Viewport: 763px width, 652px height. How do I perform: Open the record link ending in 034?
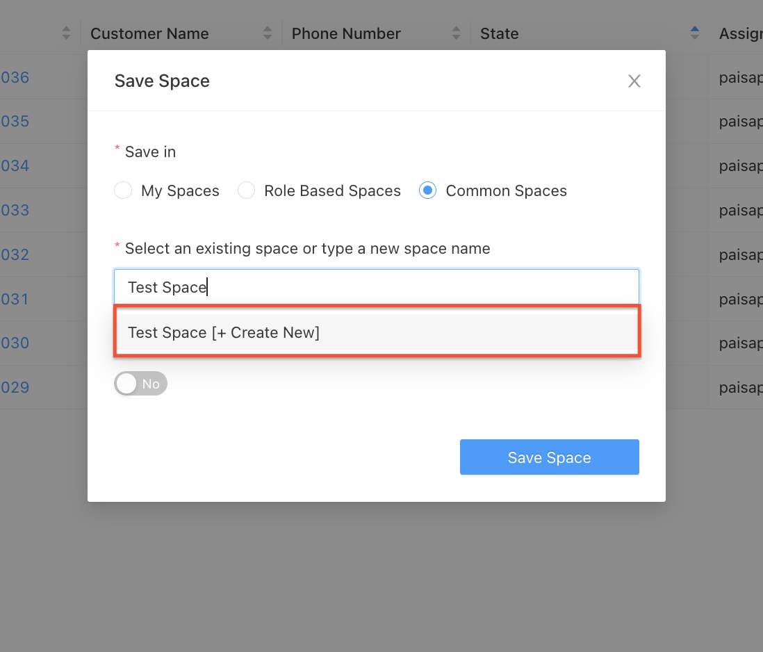15,165
